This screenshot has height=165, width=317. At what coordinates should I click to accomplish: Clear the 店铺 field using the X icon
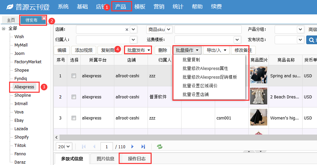click(x=127, y=29)
